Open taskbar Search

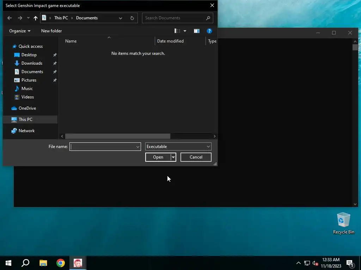(25, 263)
